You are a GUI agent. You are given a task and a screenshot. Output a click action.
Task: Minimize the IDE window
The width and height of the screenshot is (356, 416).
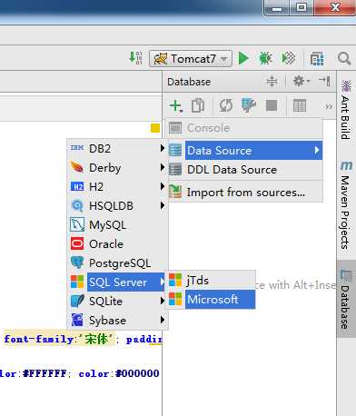coord(277,7)
